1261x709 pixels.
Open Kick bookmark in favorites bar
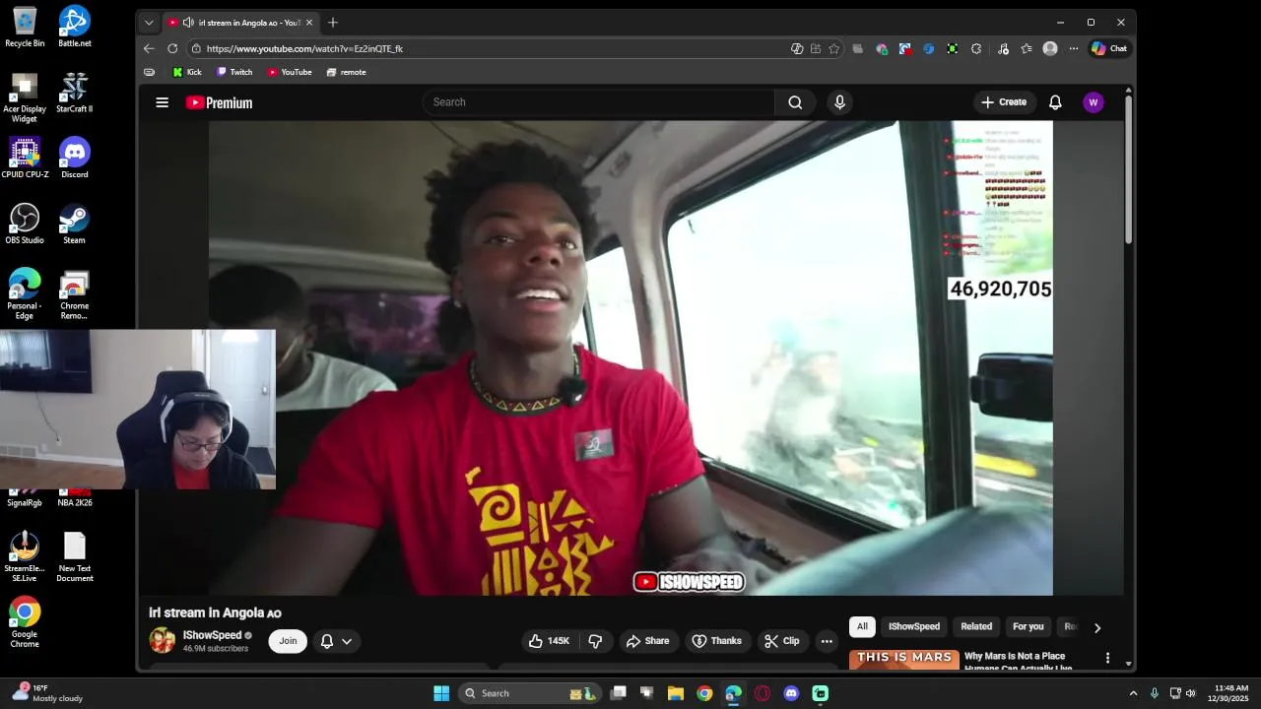point(187,72)
